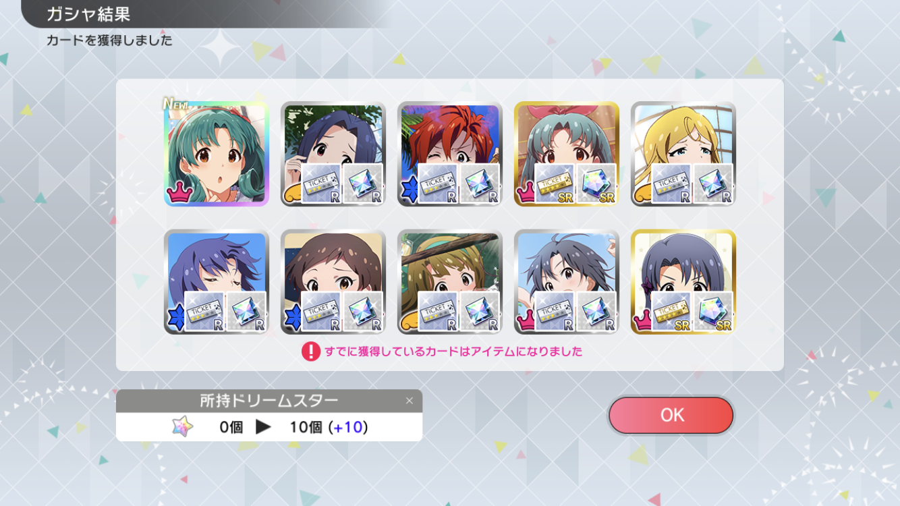Screen dimensions: 900x506
Task: Click the duplicate-card notice text in pink
Action: point(453,352)
